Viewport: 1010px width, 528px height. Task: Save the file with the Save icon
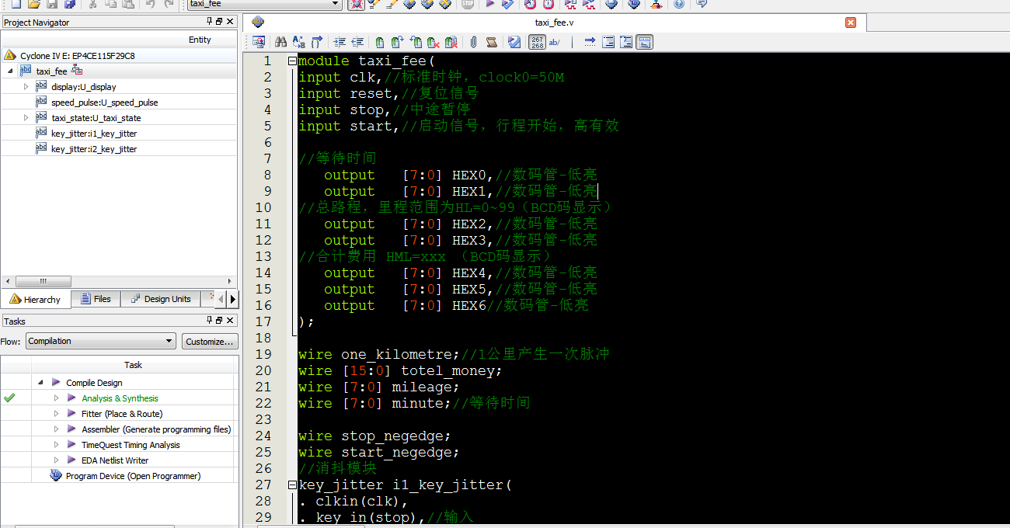(51, 5)
